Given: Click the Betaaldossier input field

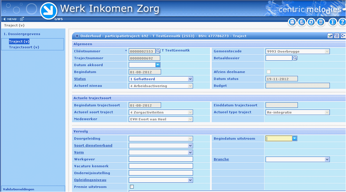Looking at the screenshot, I should tap(279, 58).
